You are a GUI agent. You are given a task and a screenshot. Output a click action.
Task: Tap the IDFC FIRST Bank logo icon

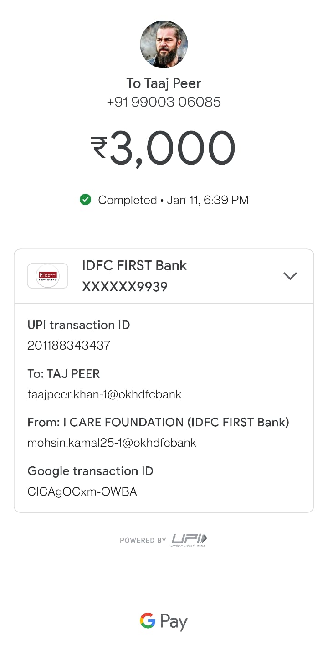tap(48, 276)
